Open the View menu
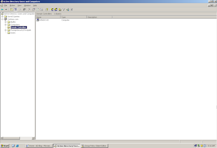The image size is (217, 148). 20,5
